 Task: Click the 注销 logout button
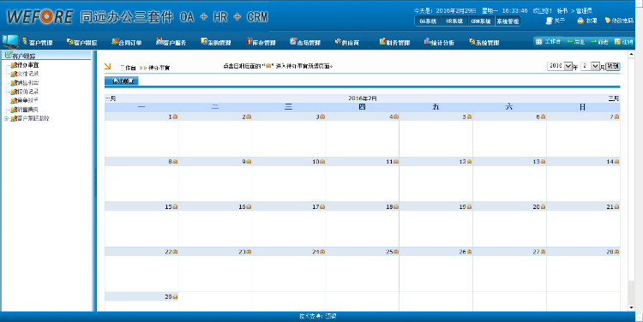pos(623,41)
